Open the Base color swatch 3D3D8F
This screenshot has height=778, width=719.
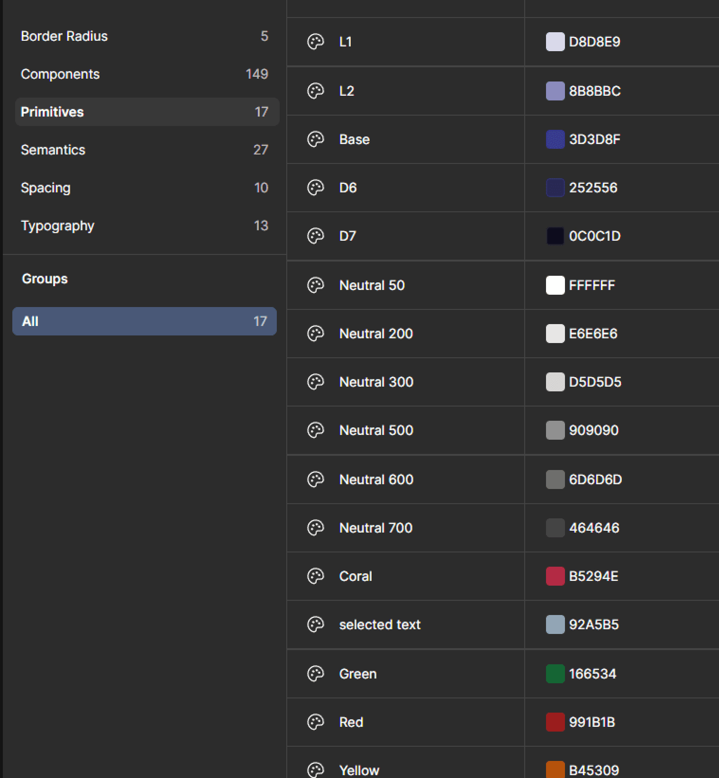click(x=555, y=139)
